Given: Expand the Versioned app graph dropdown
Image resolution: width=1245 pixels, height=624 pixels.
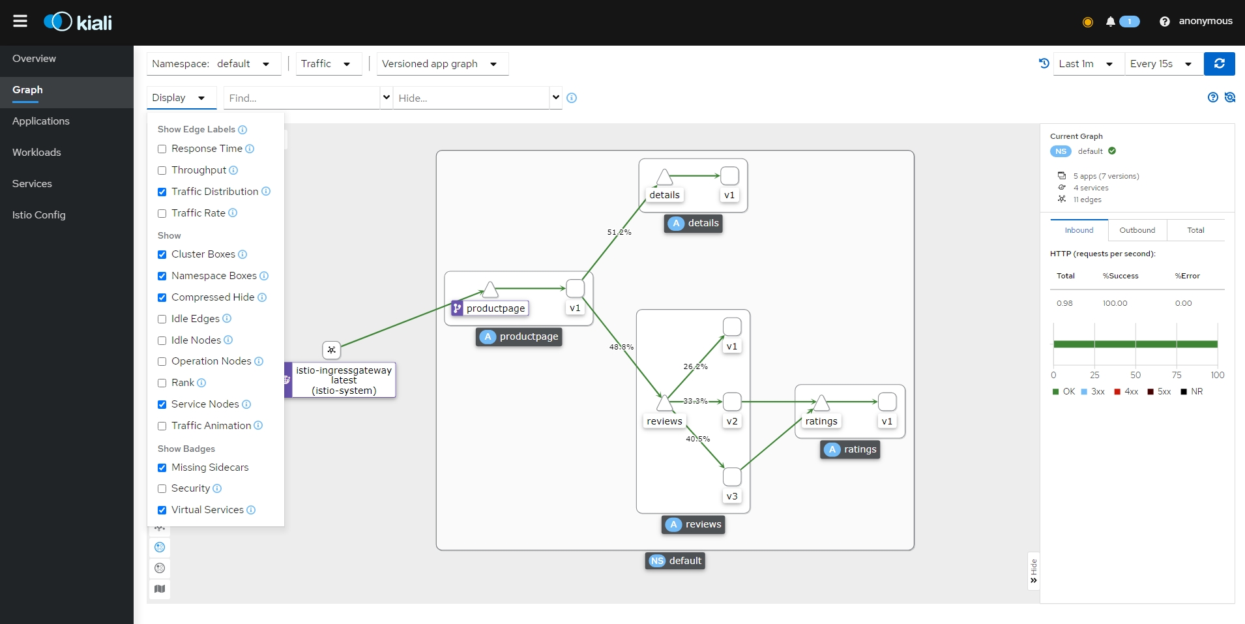Looking at the screenshot, I should tap(441, 64).
